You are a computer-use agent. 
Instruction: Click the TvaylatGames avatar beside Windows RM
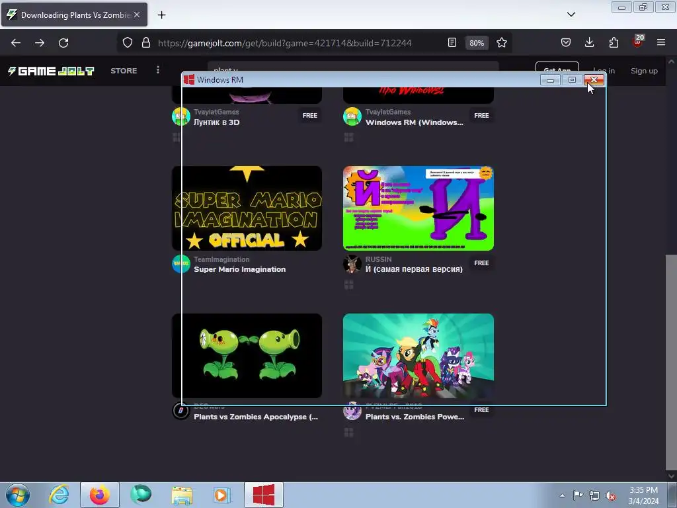click(352, 116)
